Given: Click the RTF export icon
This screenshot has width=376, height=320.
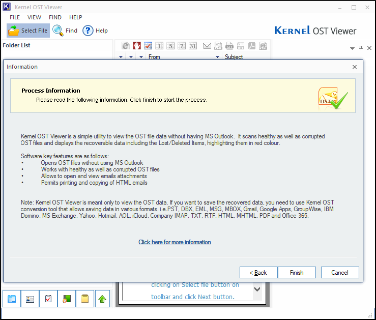Looking at the screenshot, I should click(241, 46).
